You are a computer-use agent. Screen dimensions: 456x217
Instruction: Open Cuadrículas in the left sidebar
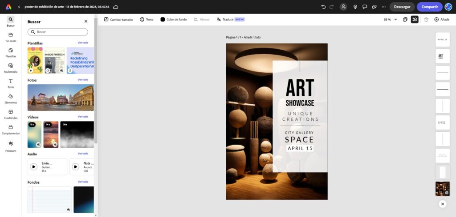(11, 112)
